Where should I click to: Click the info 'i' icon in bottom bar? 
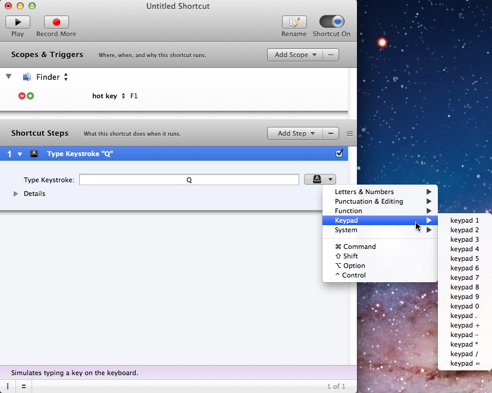[8, 386]
